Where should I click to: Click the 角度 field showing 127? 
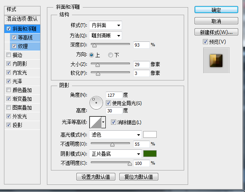coord(114,95)
